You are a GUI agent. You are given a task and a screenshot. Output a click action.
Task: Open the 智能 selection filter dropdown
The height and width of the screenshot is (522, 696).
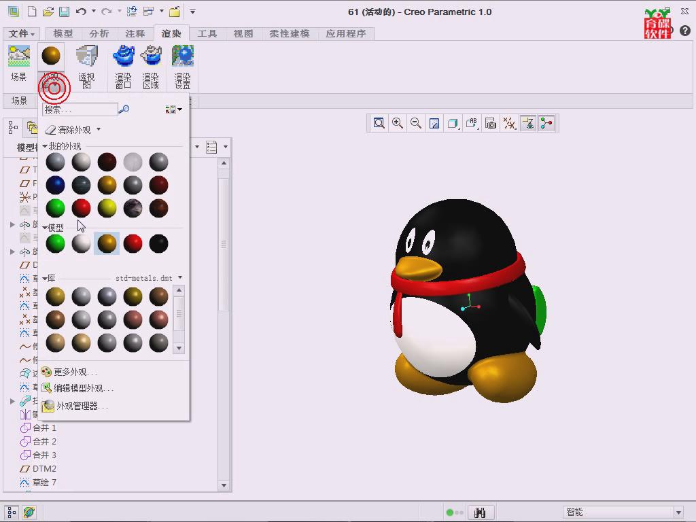tap(678, 512)
